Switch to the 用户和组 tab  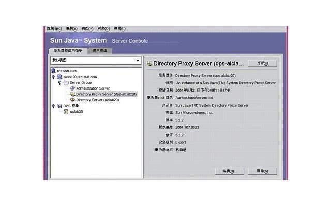(x=100, y=51)
